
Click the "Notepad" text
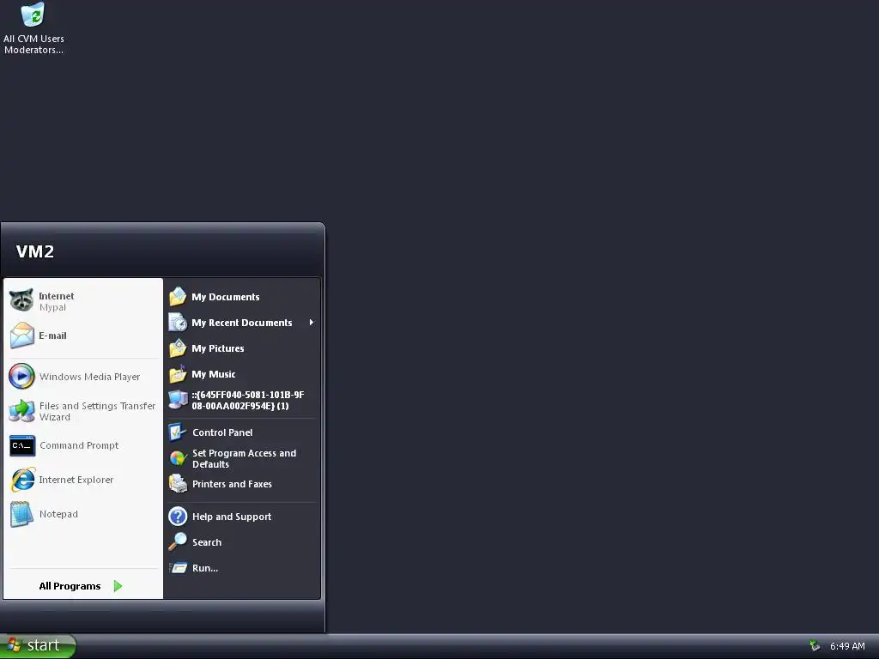click(x=58, y=514)
